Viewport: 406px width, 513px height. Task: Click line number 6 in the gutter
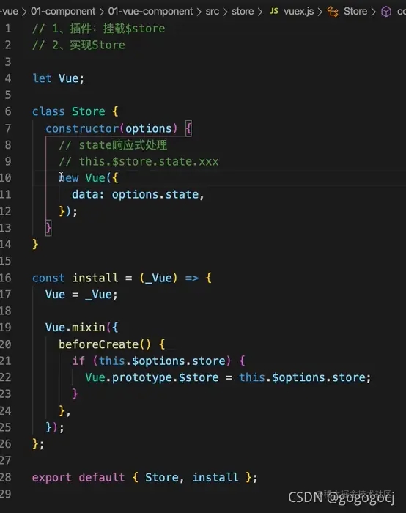pyautogui.click(x=8, y=111)
